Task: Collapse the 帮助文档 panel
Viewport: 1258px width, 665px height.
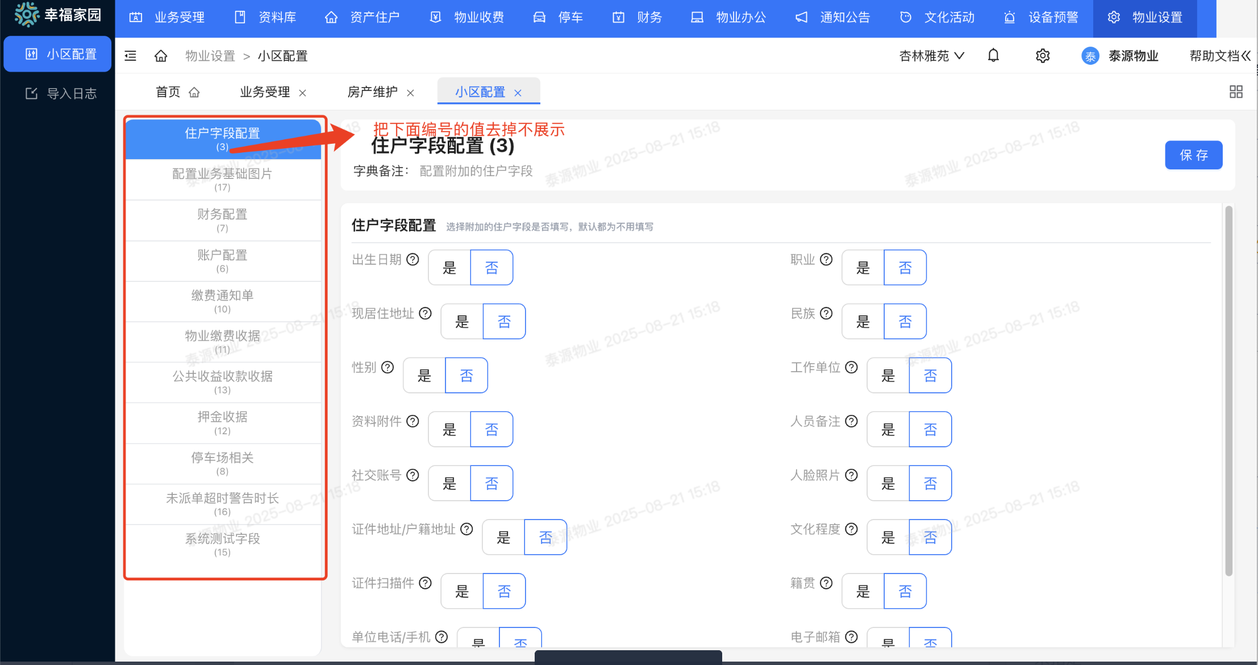Action: 1246,56
